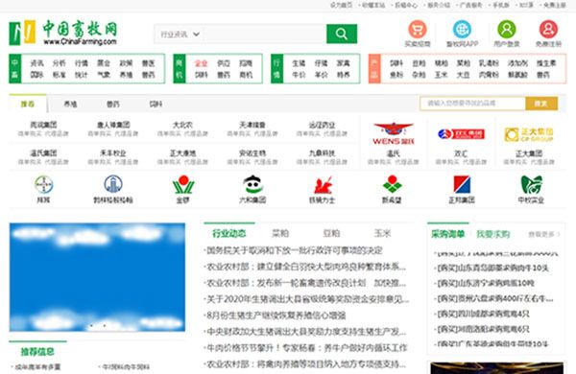The width and height of the screenshot is (576, 374).
Task: Select the 玉米 news tab
Action: [382, 233]
